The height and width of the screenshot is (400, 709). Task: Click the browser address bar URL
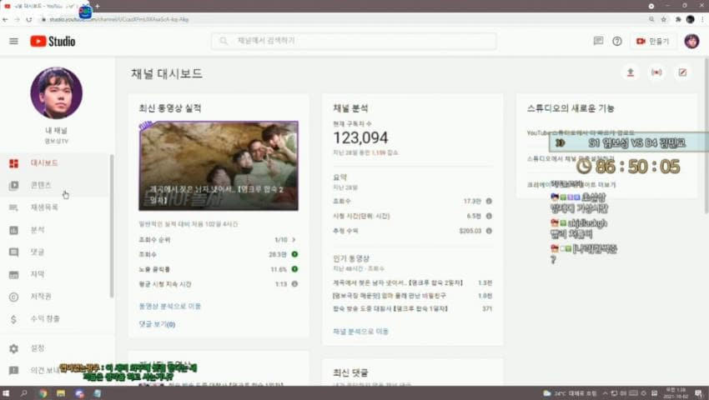pos(119,19)
